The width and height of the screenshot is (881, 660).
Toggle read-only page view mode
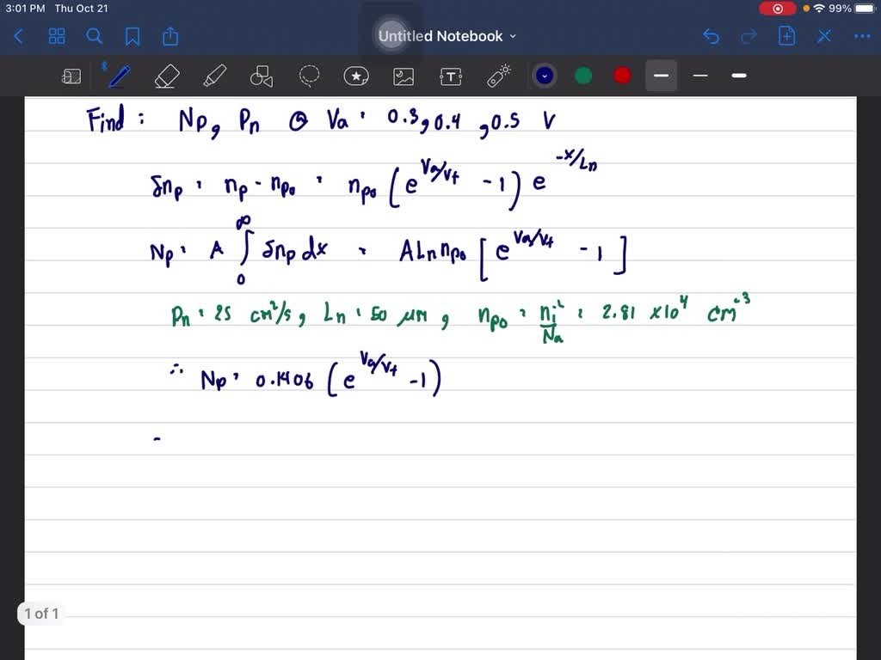tap(71, 76)
